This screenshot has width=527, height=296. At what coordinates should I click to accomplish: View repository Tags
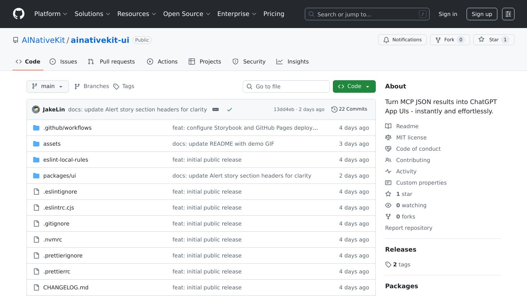click(124, 86)
